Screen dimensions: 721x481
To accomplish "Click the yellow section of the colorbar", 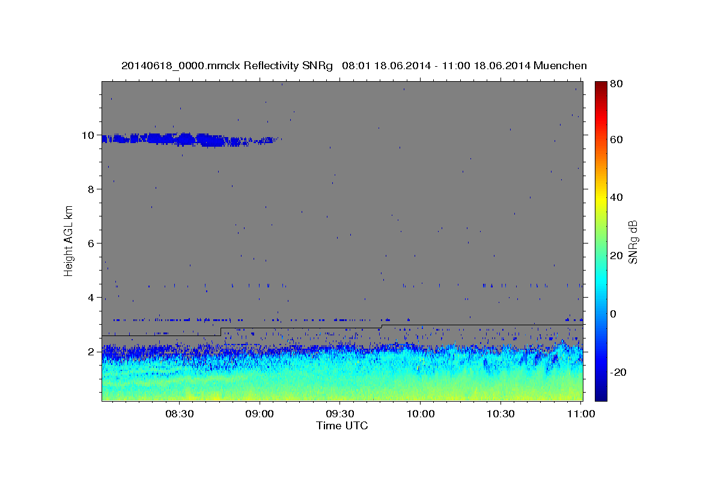I will coord(601,198).
